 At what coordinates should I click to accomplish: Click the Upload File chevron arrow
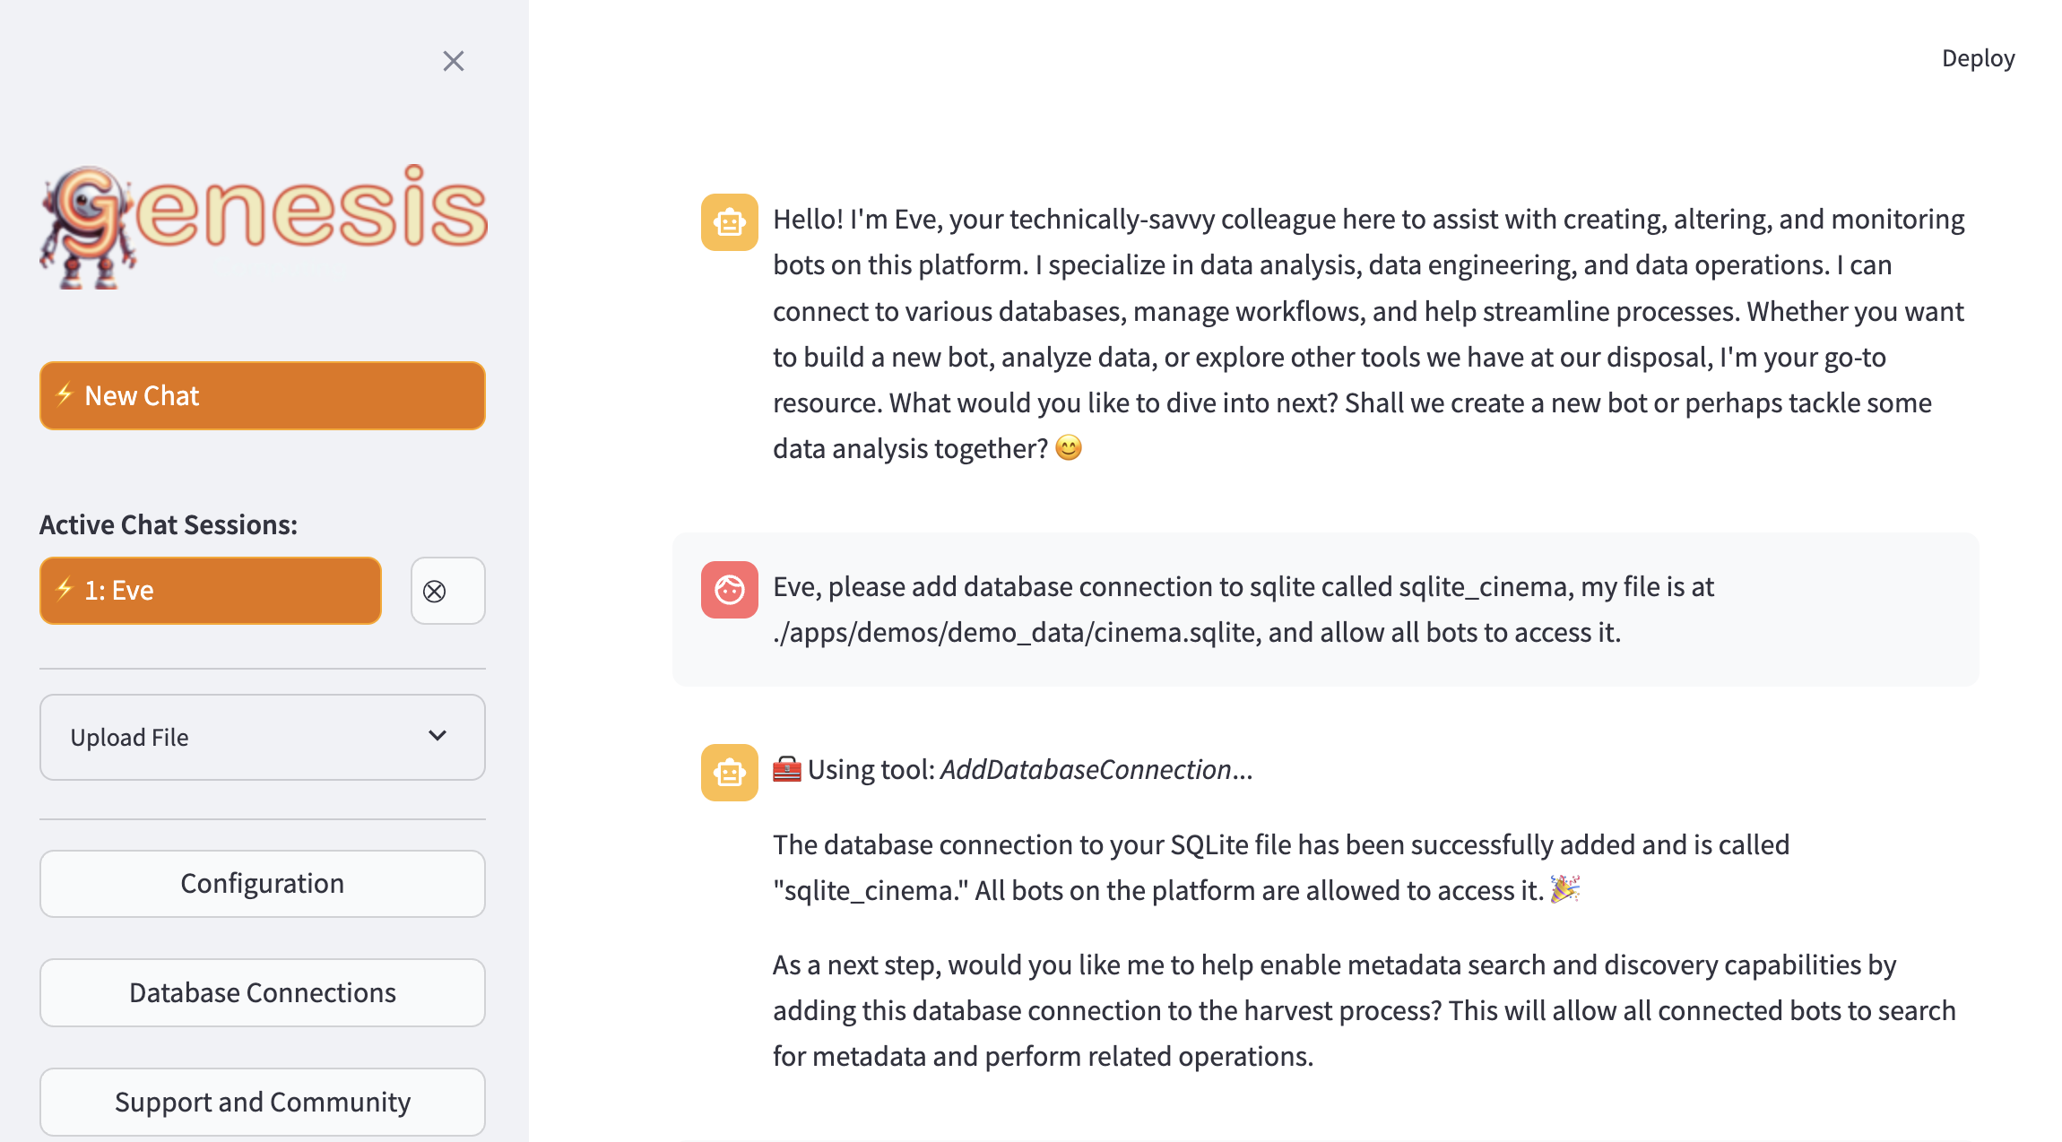click(438, 736)
